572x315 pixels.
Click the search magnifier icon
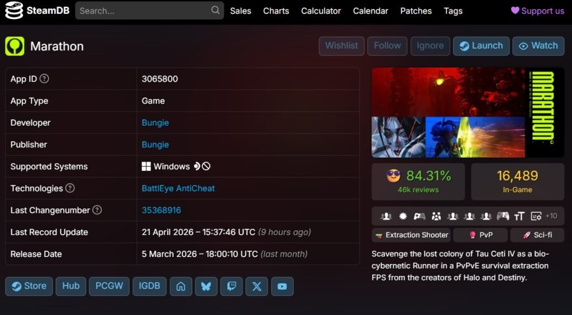tap(215, 11)
